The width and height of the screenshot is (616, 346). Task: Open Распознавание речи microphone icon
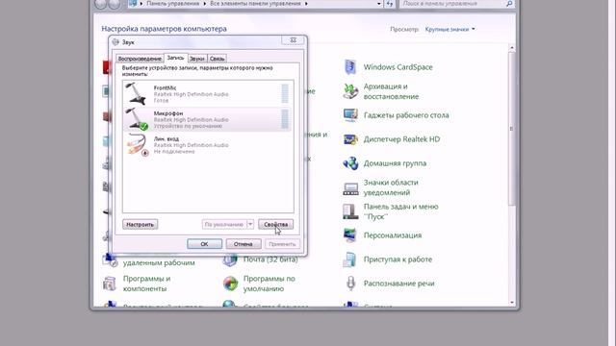tap(350, 284)
